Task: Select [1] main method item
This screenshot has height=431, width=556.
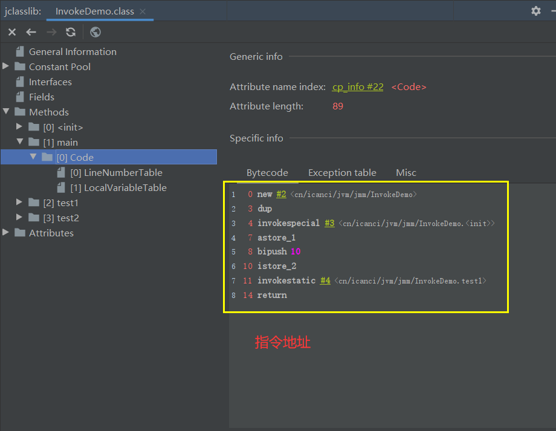Action: tap(60, 142)
